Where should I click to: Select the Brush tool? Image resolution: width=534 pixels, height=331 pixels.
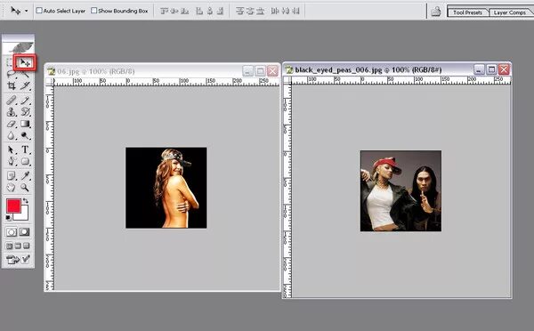(x=25, y=101)
